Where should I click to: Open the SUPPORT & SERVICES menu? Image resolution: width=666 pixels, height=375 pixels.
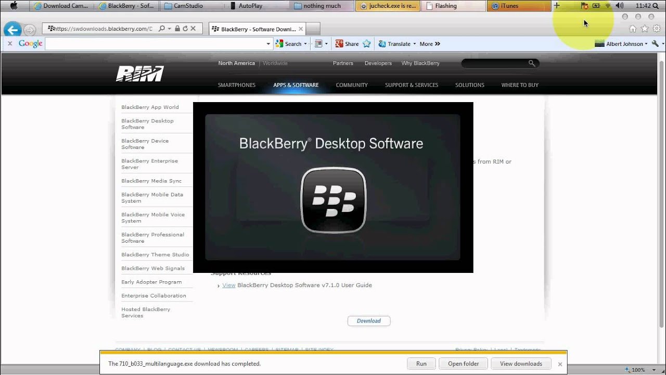[x=412, y=85]
